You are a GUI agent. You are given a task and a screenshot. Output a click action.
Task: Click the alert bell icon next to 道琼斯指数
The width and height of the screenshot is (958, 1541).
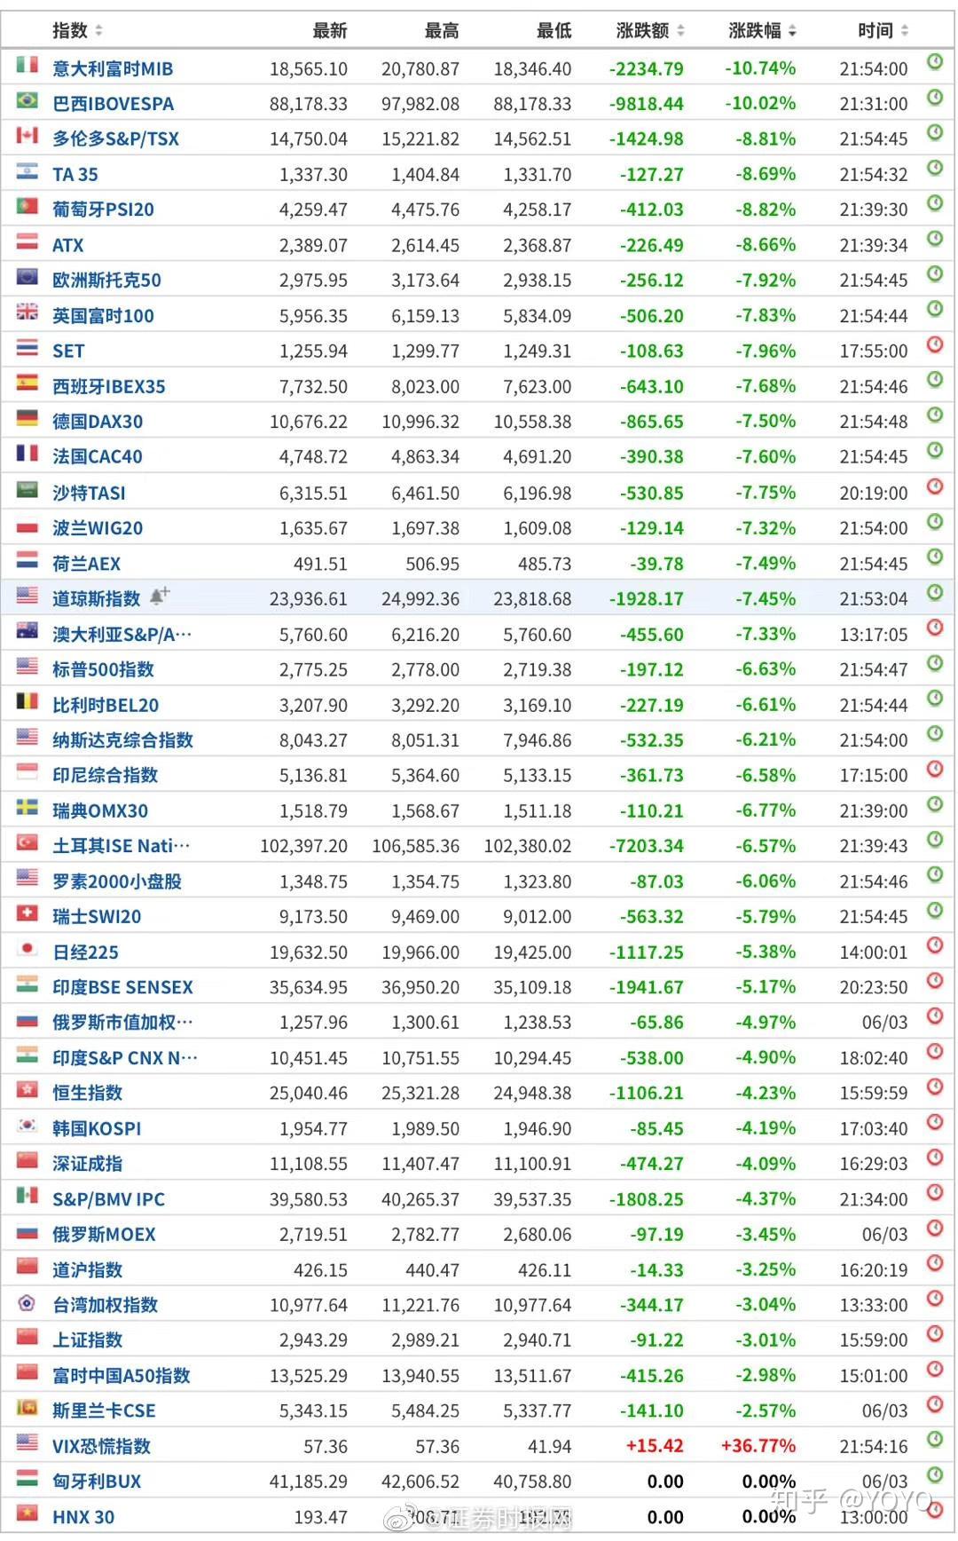159,597
